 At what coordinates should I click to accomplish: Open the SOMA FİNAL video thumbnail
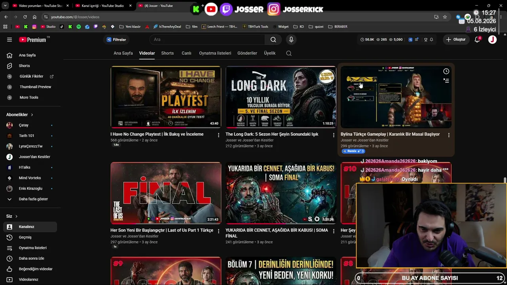(281, 193)
